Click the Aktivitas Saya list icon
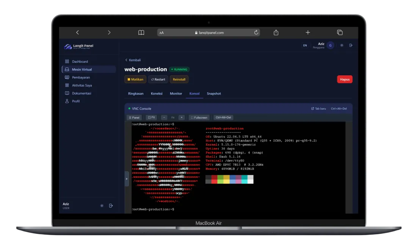 (67, 85)
